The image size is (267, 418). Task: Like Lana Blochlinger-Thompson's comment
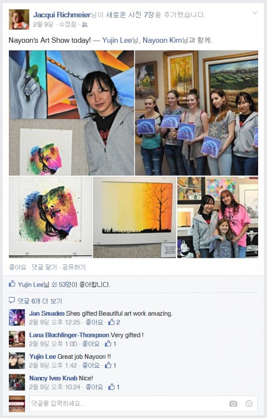(91, 344)
